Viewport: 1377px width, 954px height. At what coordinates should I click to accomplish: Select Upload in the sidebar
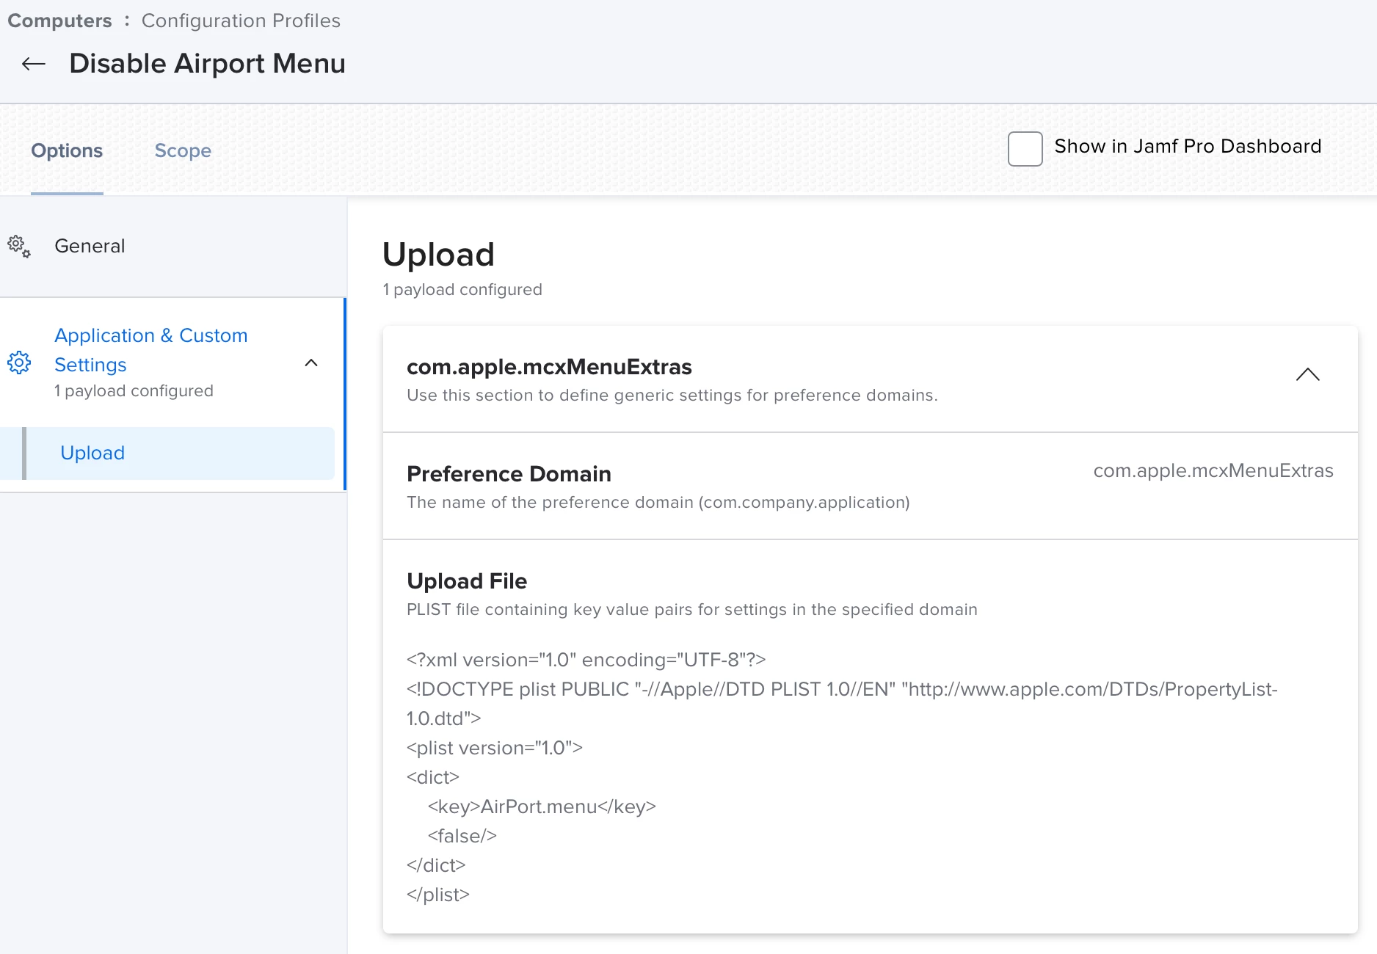(x=92, y=453)
